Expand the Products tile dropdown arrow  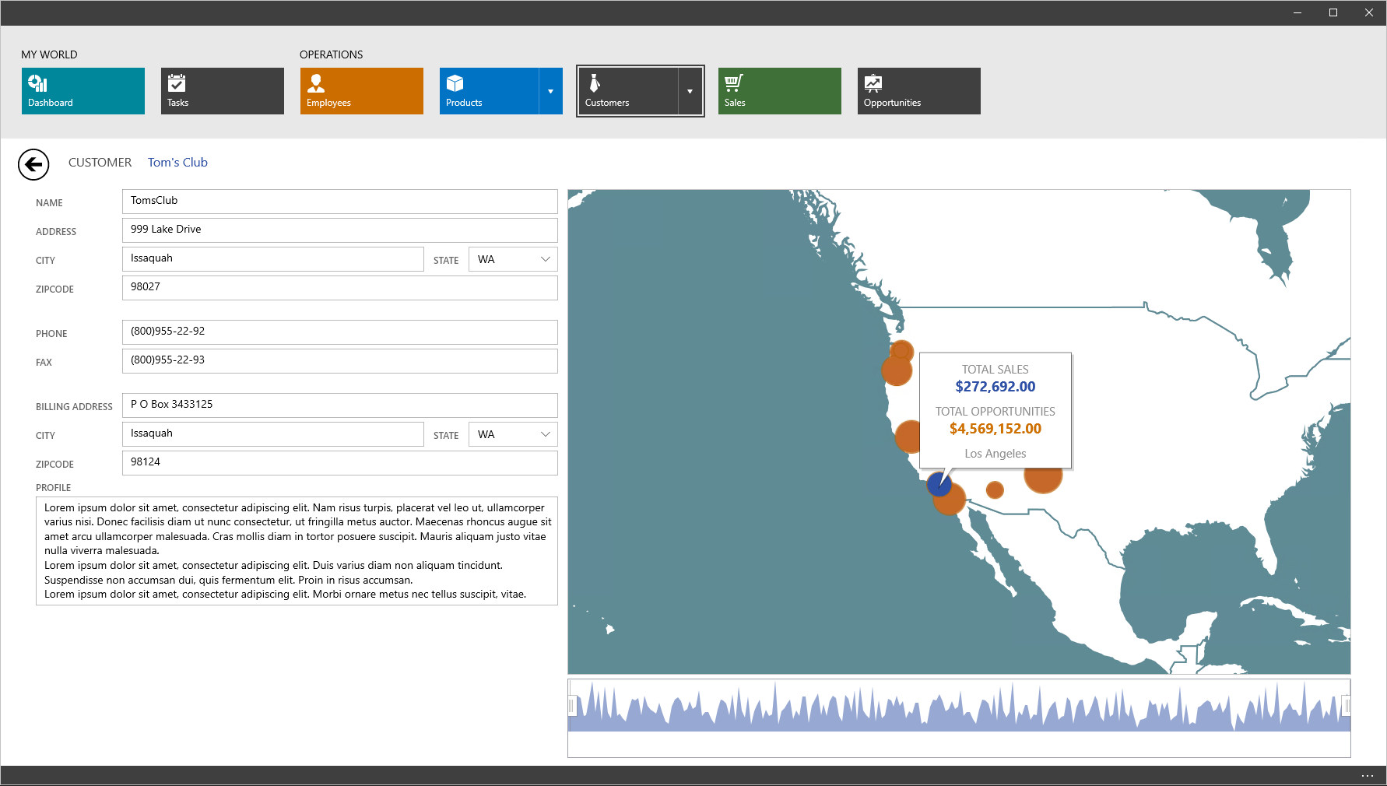tap(550, 91)
